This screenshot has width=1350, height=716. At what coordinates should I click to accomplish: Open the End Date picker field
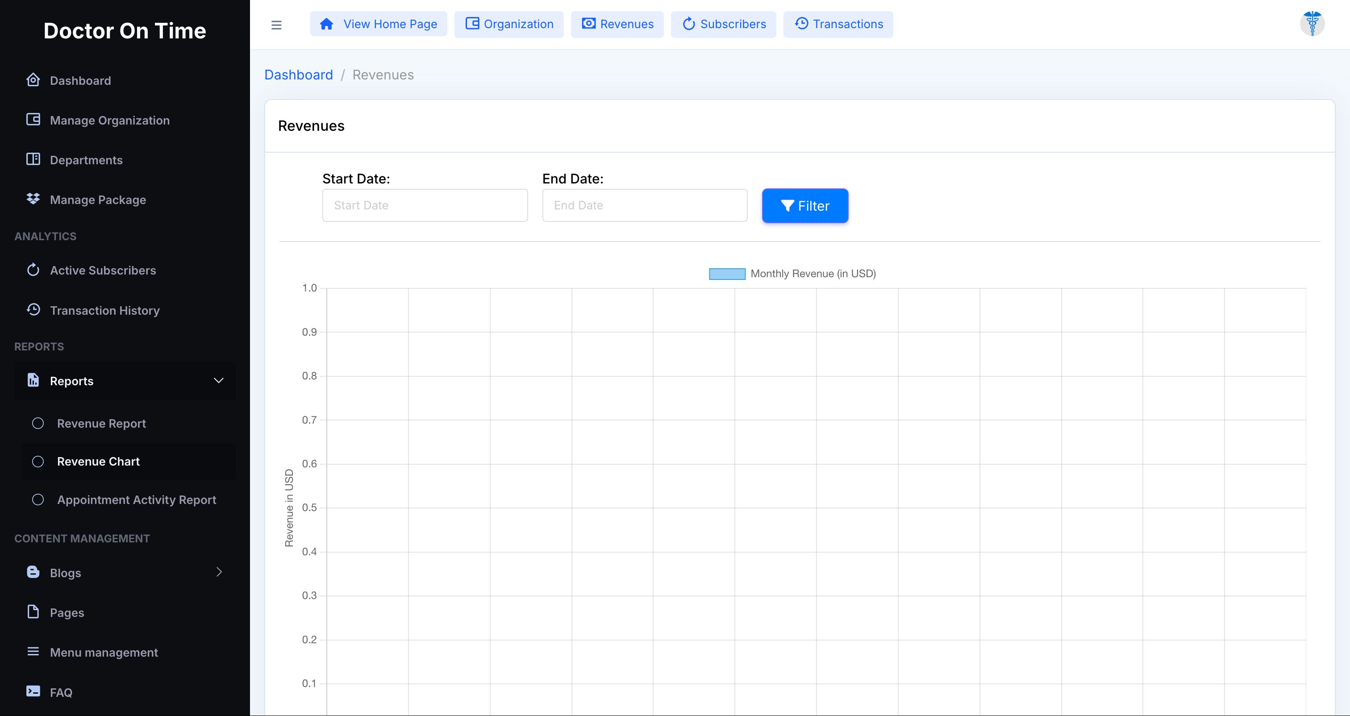(644, 205)
